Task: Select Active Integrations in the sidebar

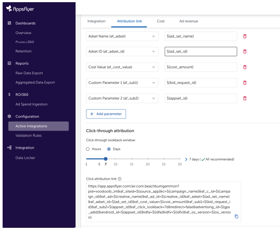Action: coord(38,126)
